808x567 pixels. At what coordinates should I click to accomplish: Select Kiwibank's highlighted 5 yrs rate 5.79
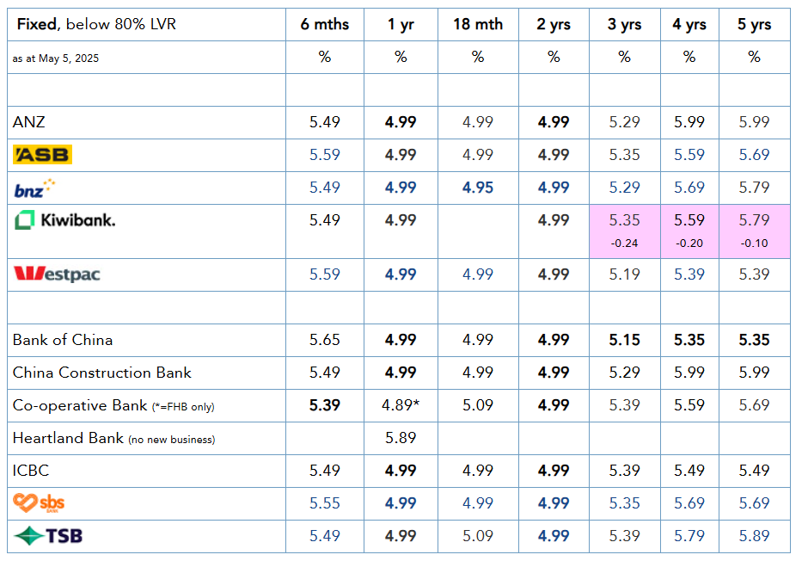(755, 220)
